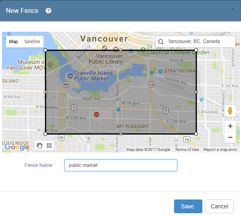Zoom in with the plus button
241x216 pixels.
coord(230,126)
